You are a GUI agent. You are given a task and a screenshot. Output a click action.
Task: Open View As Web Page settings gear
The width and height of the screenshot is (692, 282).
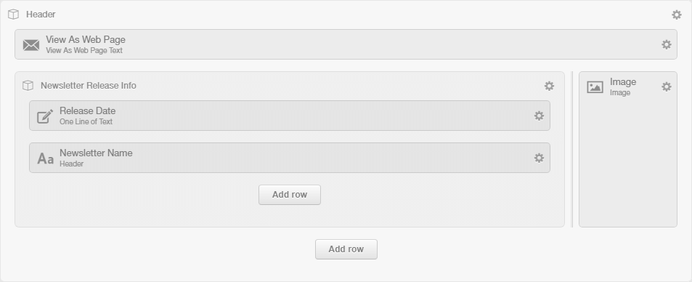667,44
